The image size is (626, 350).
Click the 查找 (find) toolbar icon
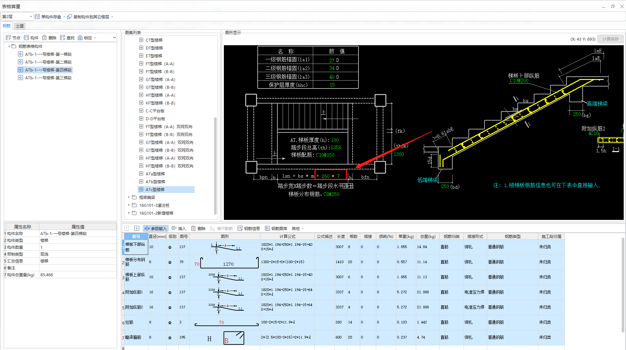click(x=62, y=38)
